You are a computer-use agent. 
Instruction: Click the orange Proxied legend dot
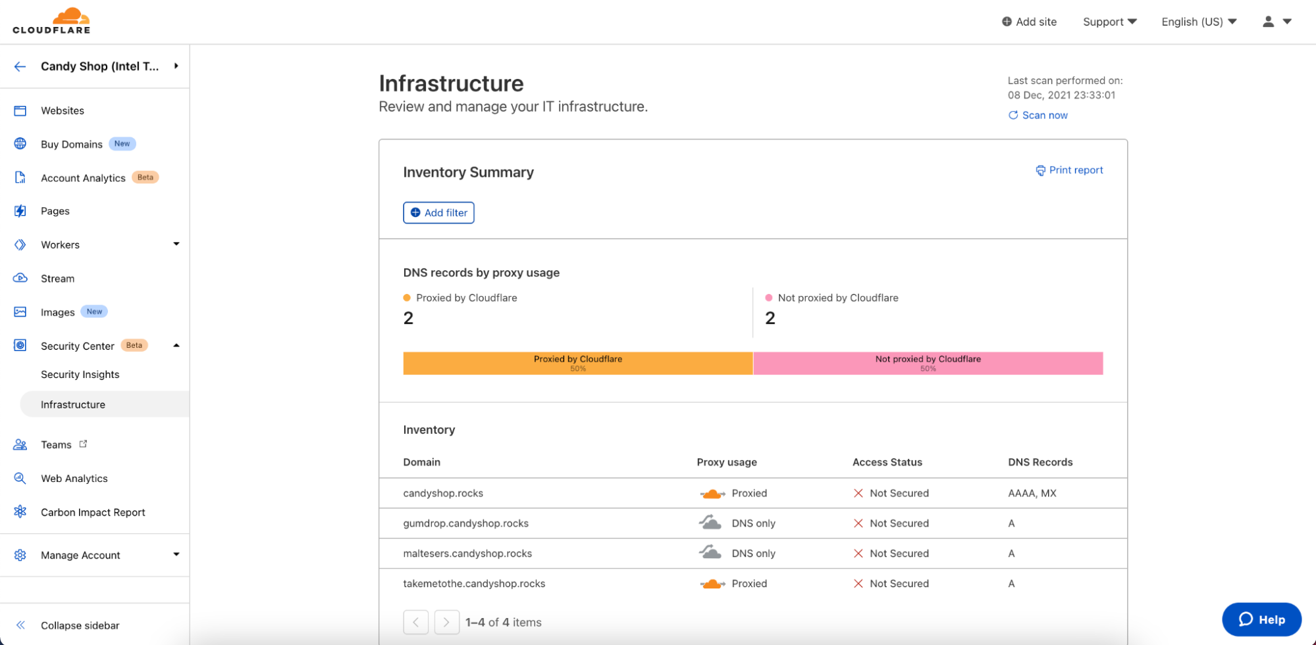(407, 298)
